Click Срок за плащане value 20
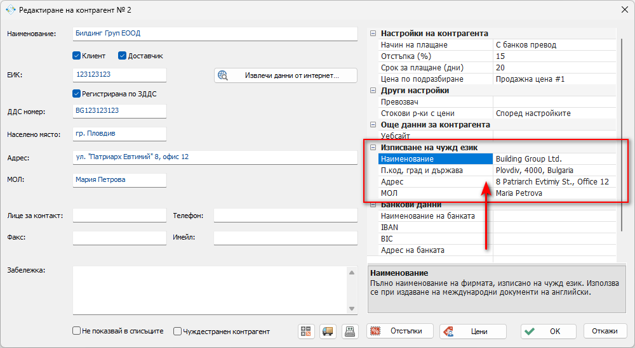635x348 pixels. 554,67
